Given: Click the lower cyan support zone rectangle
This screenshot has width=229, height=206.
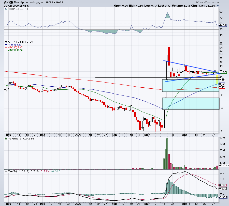Looking at the screenshot, I should [191, 104].
